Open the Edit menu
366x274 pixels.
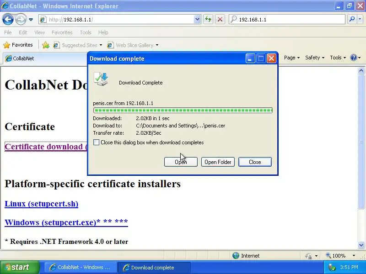tap(23, 32)
